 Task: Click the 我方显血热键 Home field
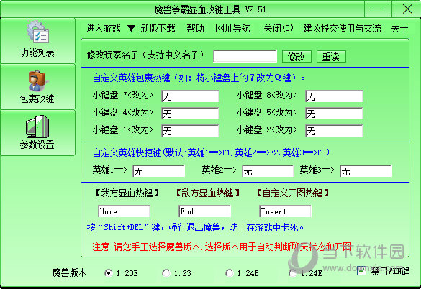(x=124, y=211)
